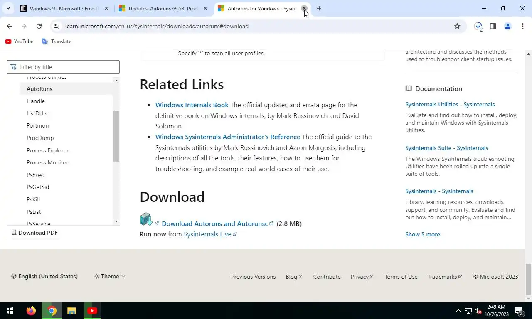The image size is (532, 319).
Task: Click the address bar URL
Action: click(x=157, y=26)
